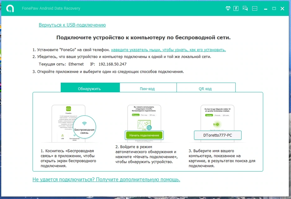
Task: Click the link to return to USB connection
Action: pos(72,25)
